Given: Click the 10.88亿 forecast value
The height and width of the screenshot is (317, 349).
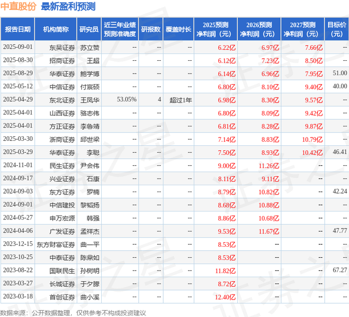Looking at the screenshot, I should pos(269,205).
